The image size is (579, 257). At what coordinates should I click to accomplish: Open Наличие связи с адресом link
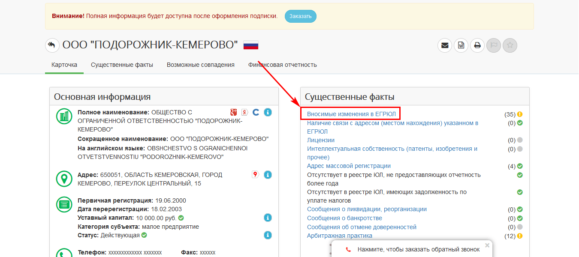click(x=392, y=127)
